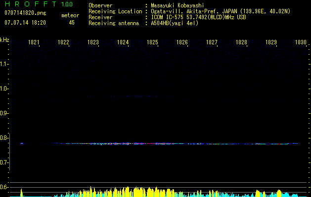Image resolution: width=311 pixels, height=197 pixels.
Task: Click the HROFFT program title
Action: (x=31, y=4)
